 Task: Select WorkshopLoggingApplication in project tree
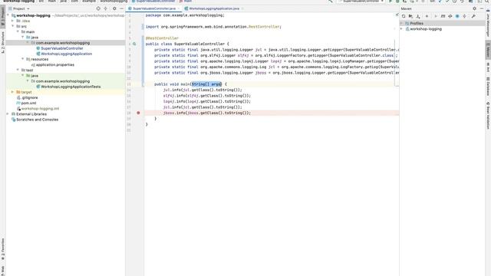pos(67,54)
